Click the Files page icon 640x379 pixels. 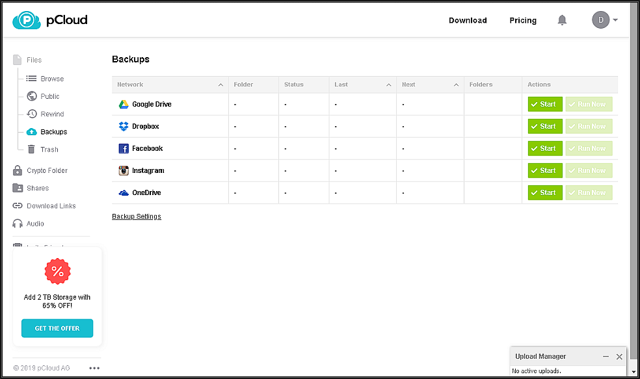[17, 60]
